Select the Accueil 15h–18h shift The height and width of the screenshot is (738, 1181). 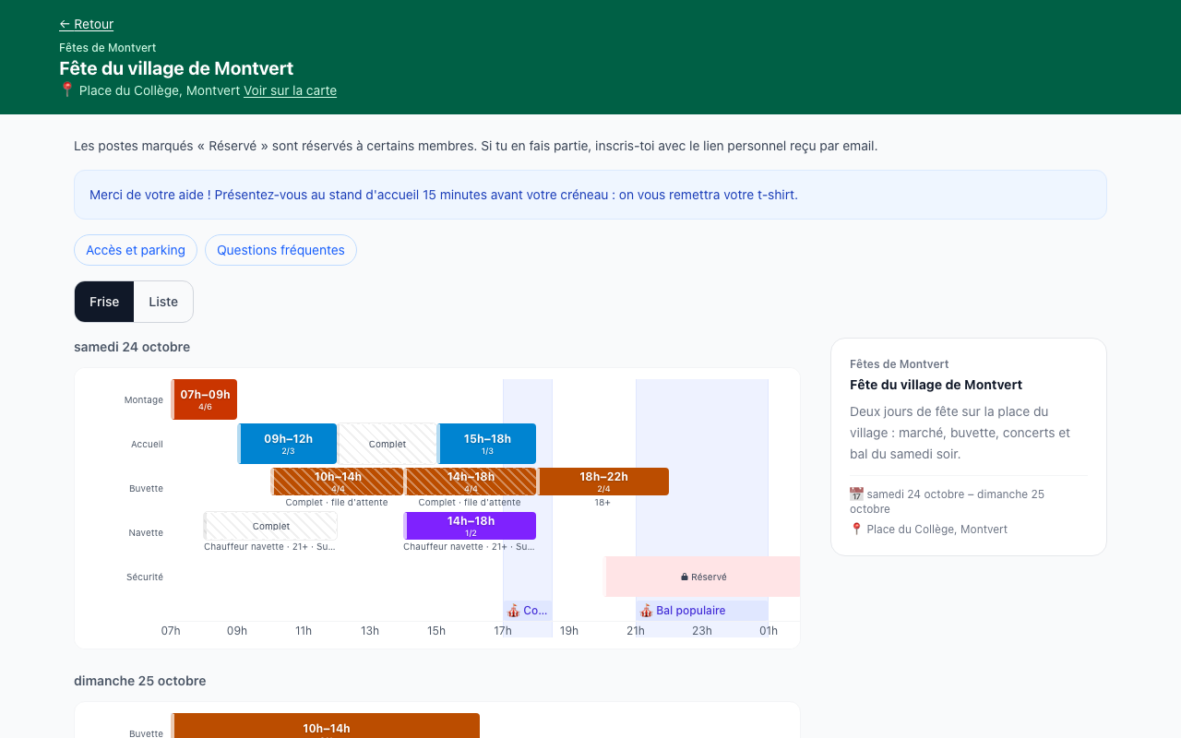click(x=486, y=444)
